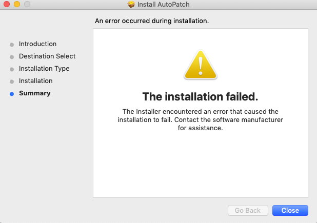This screenshot has height=223, width=317.
Task: Select the bold Summary step label
Action: click(34, 93)
